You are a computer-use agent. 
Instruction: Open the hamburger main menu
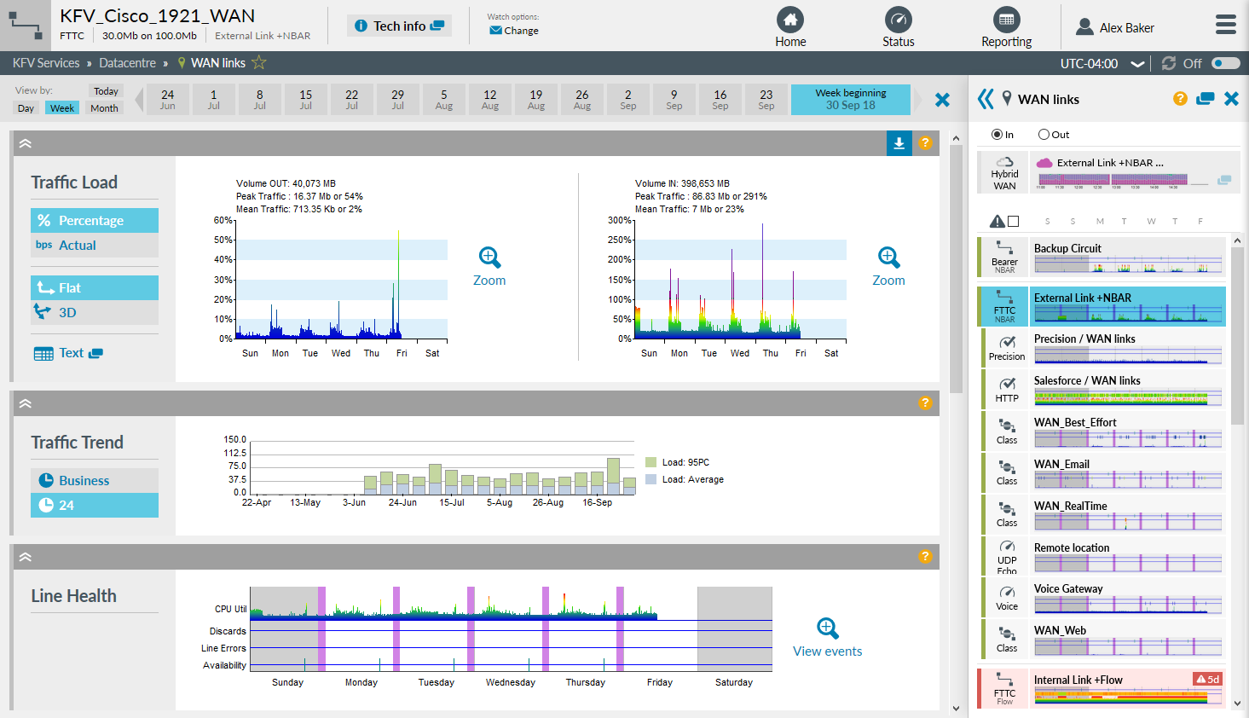click(1226, 25)
